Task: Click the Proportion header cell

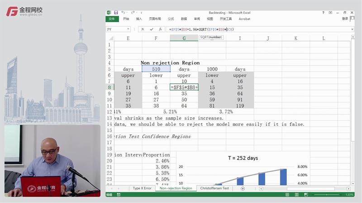Action: point(156,155)
